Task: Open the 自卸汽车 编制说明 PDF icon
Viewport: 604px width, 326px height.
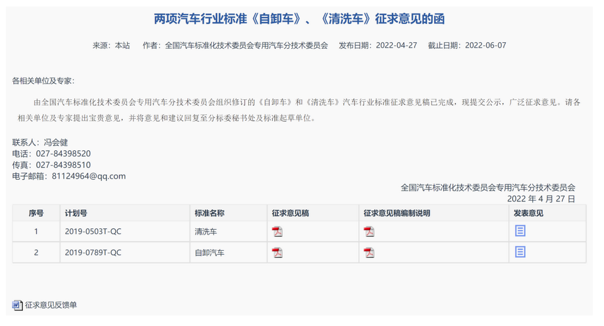Action: tap(369, 253)
